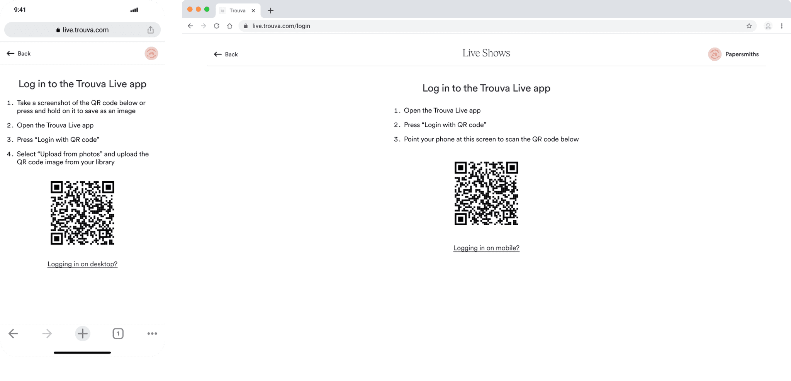The image size is (791, 381).
Task: Tap the 9:41 clock in mobile status bar
Action: tap(20, 10)
